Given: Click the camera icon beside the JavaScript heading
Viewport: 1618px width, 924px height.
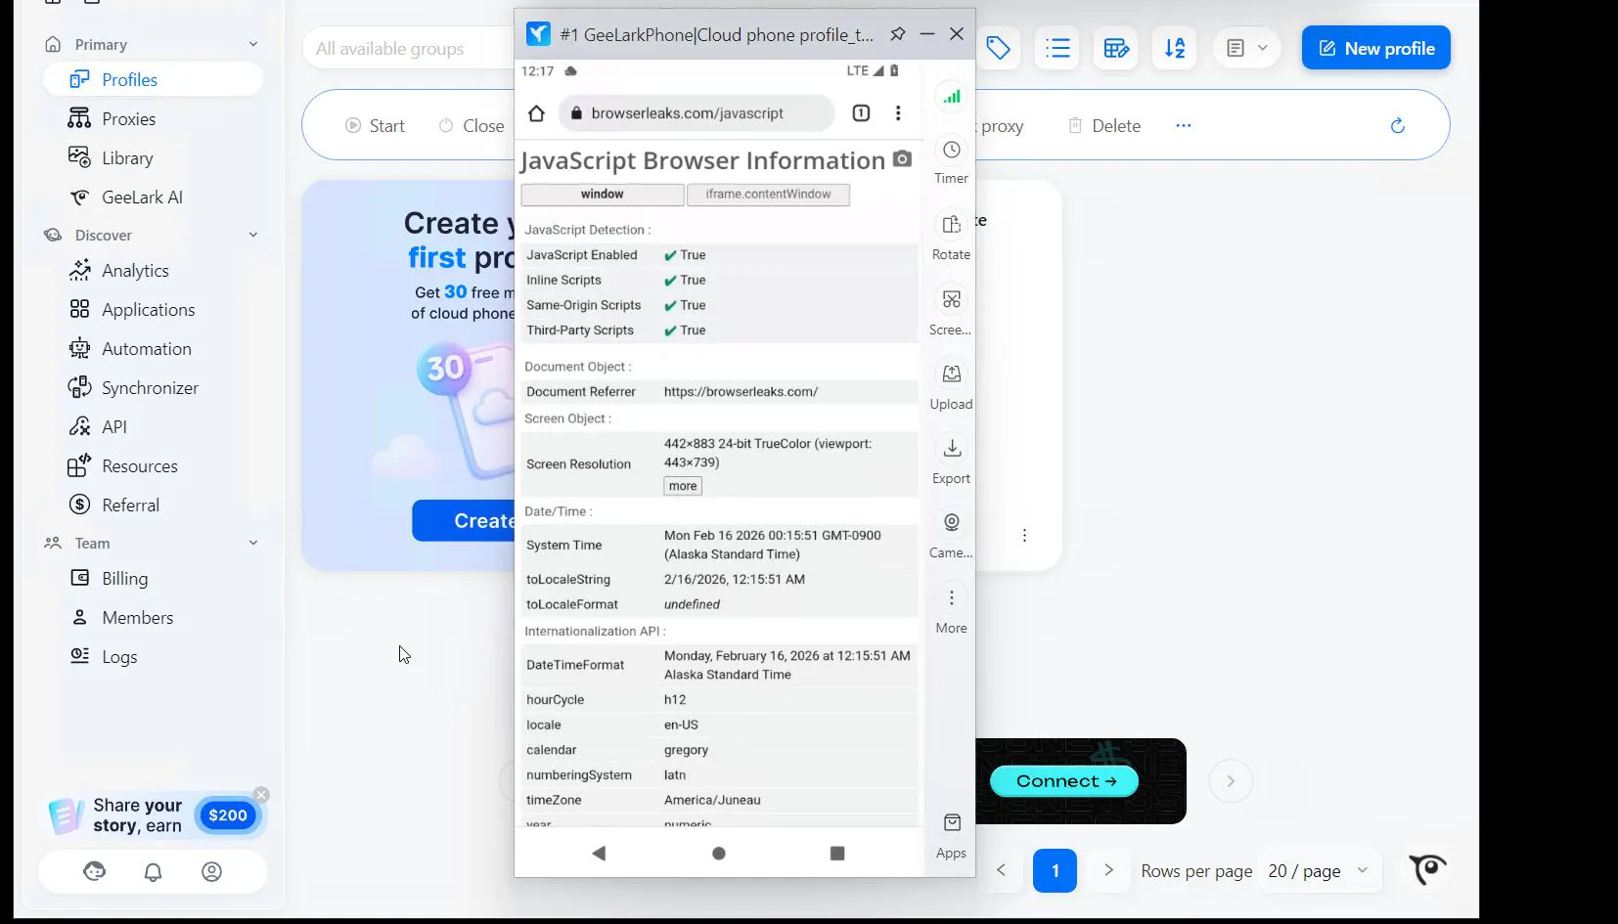Looking at the screenshot, I should click(x=902, y=158).
